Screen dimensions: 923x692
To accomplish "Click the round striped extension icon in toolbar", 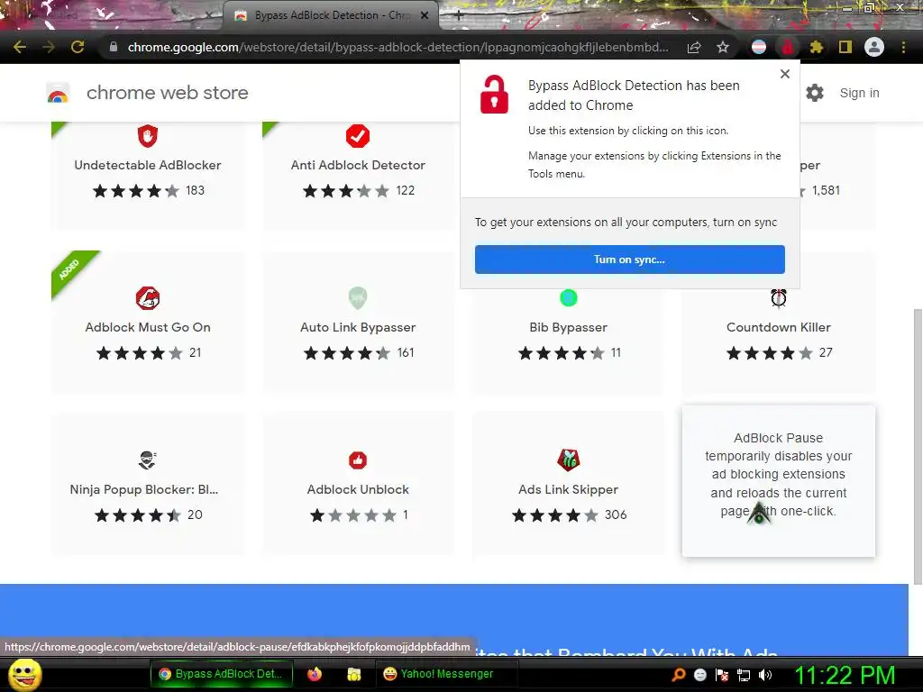I will [x=759, y=47].
